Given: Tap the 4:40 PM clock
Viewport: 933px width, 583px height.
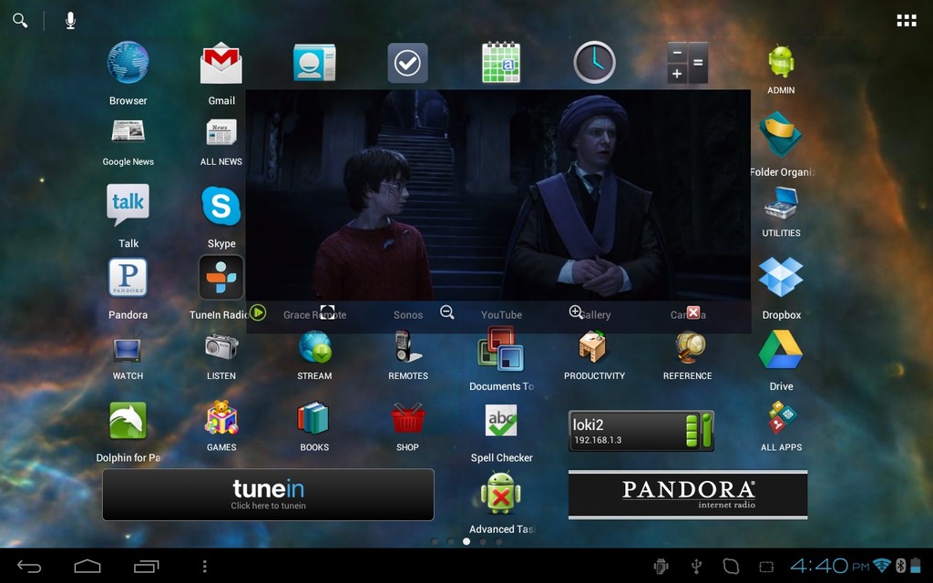Looking at the screenshot, I should coord(829,565).
